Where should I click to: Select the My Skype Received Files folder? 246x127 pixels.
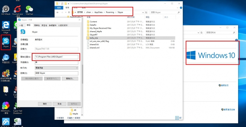pyautogui.click(x=99, y=28)
